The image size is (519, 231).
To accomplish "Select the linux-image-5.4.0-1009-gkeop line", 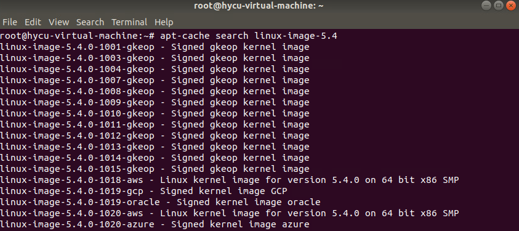I will 155,102.
